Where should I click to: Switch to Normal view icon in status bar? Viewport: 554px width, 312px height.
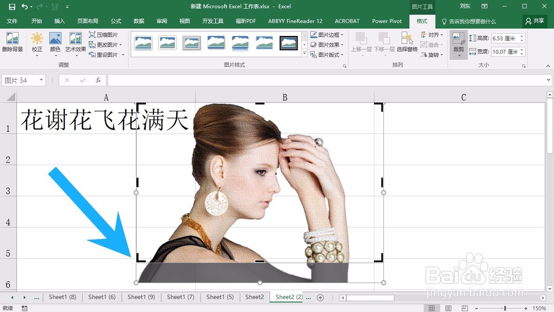coord(432,308)
